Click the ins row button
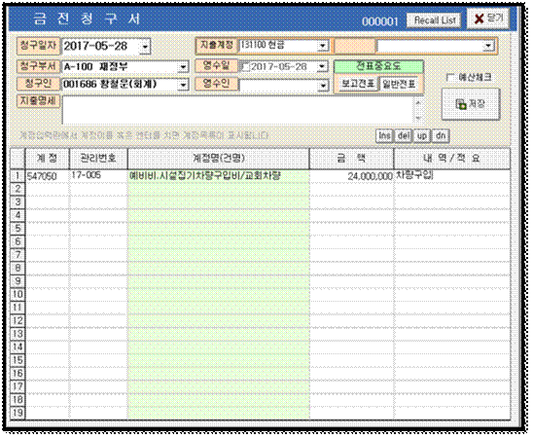 (384, 135)
